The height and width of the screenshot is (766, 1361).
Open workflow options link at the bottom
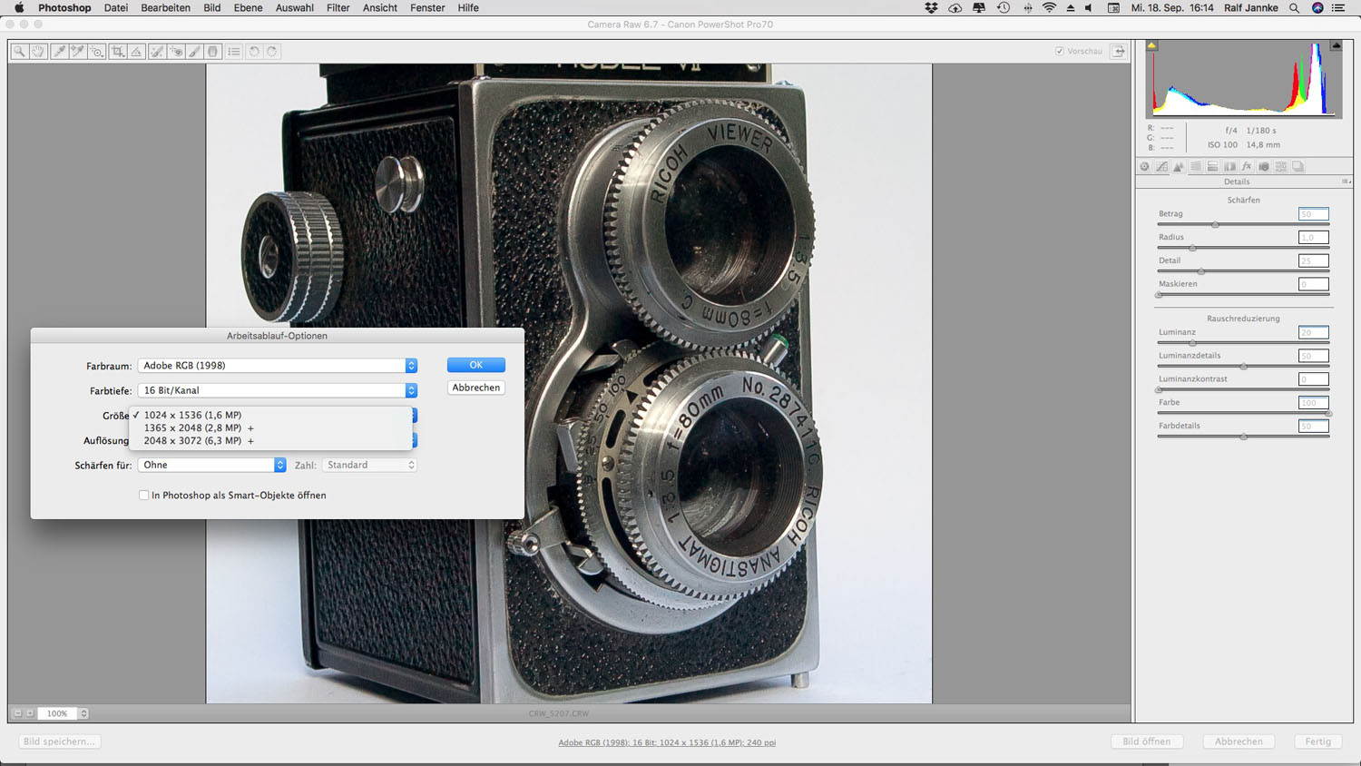(x=667, y=742)
